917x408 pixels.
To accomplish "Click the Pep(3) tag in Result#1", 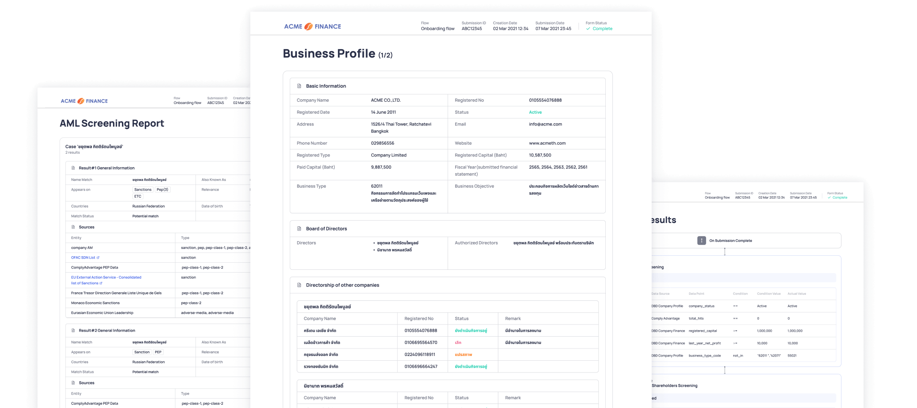I will [x=162, y=190].
